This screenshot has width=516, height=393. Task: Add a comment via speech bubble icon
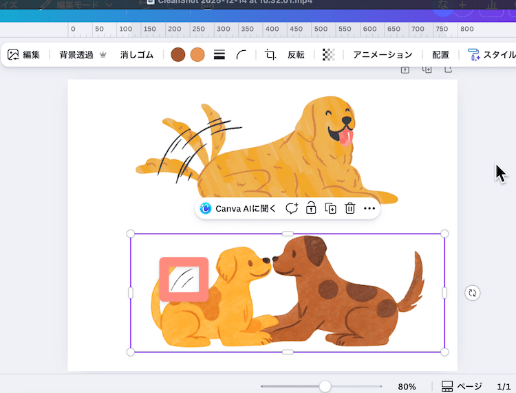pos(292,208)
